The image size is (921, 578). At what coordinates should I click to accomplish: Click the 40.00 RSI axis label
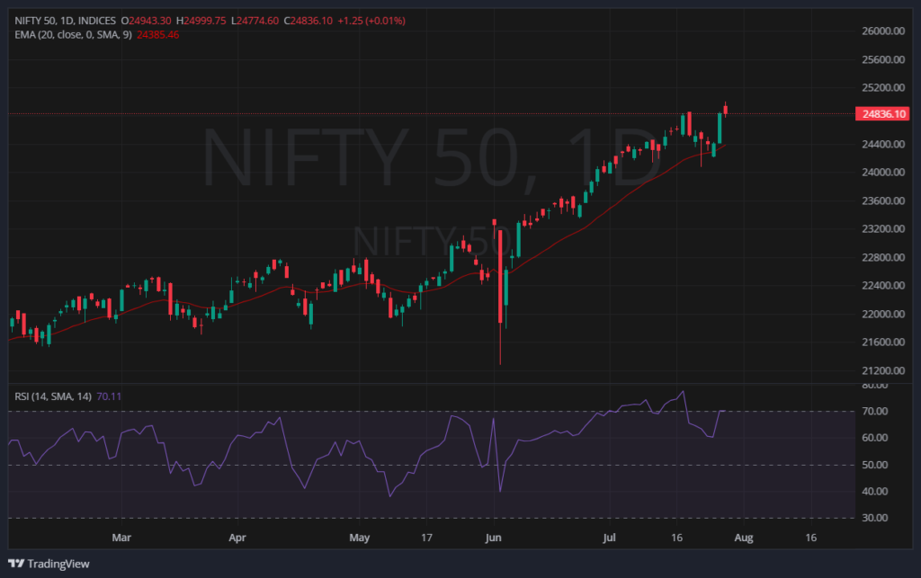pos(874,492)
